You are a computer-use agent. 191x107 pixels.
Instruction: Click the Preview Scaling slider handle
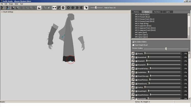(166, 49)
